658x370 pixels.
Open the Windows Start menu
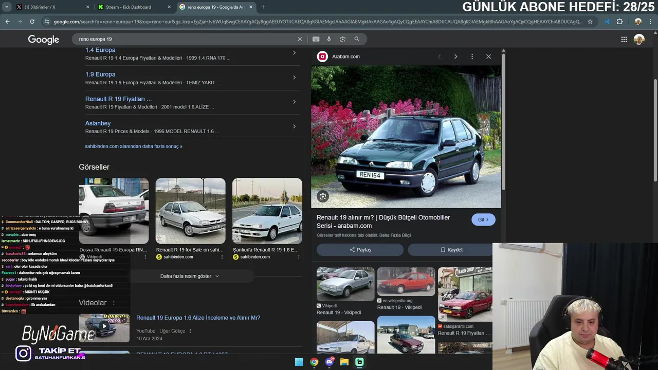299,362
